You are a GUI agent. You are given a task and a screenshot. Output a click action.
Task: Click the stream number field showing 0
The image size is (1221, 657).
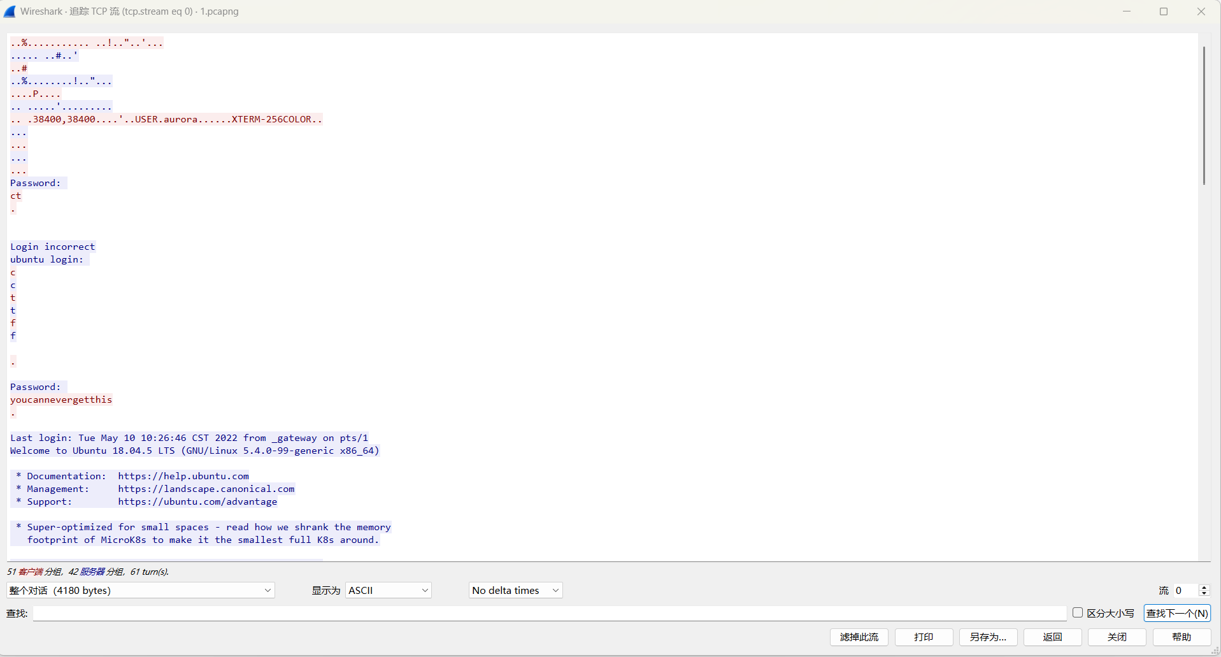point(1185,591)
